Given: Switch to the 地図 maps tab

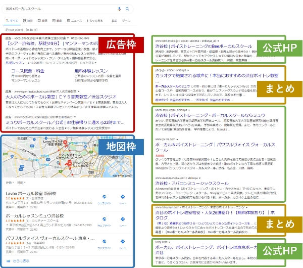Looking at the screenshot, I should click(x=28, y=21).
